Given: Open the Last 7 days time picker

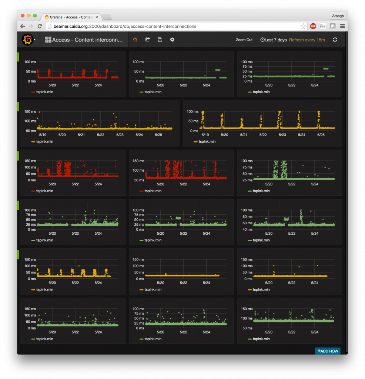Looking at the screenshot, I should point(274,40).
